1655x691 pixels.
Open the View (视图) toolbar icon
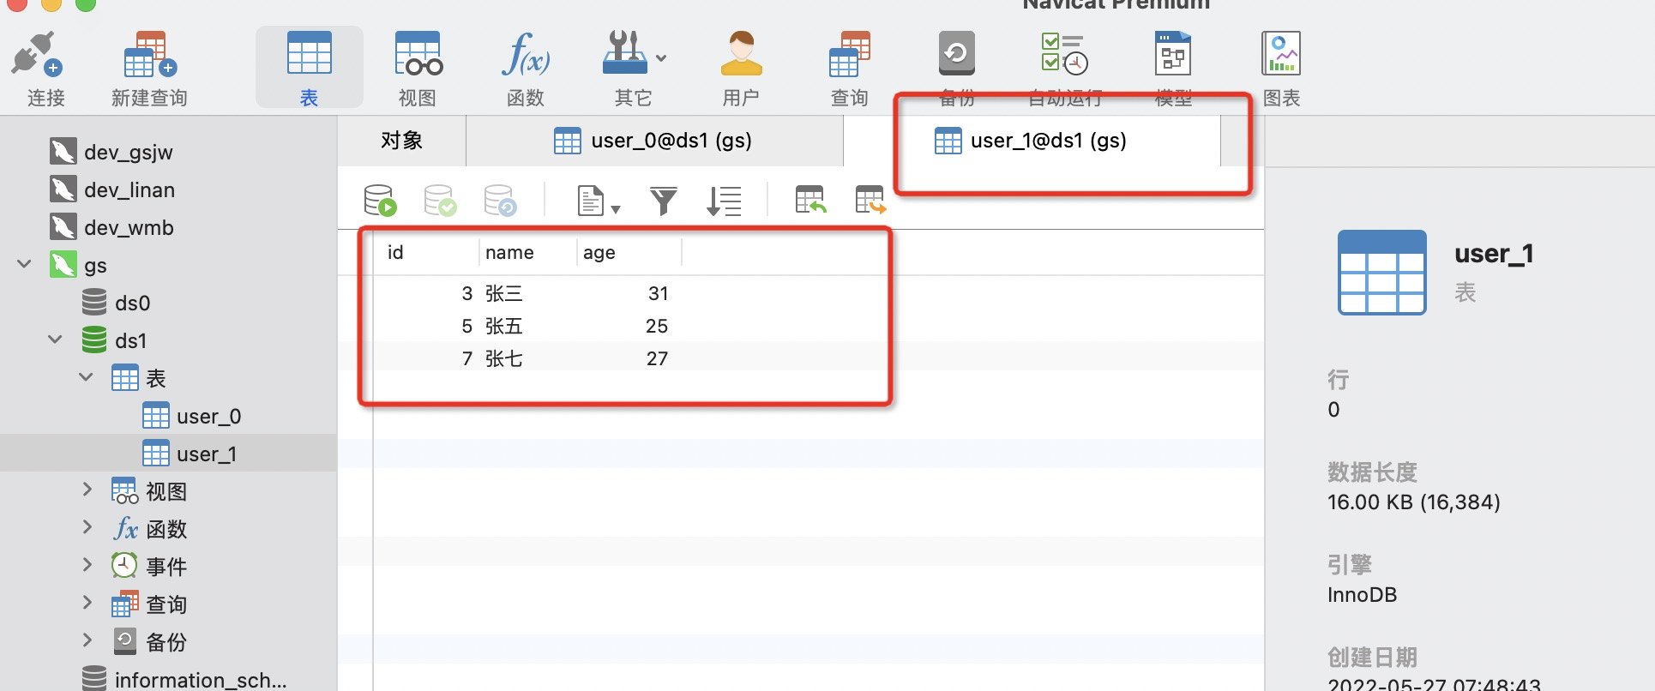coord(418,53)
